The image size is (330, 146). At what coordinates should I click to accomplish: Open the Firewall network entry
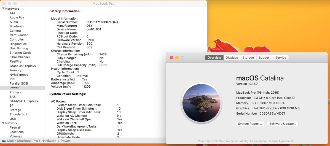pos(15,128)
